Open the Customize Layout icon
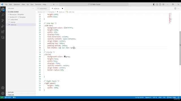The width and height of the screenshot is (181, 101). [x=163, y=4]
